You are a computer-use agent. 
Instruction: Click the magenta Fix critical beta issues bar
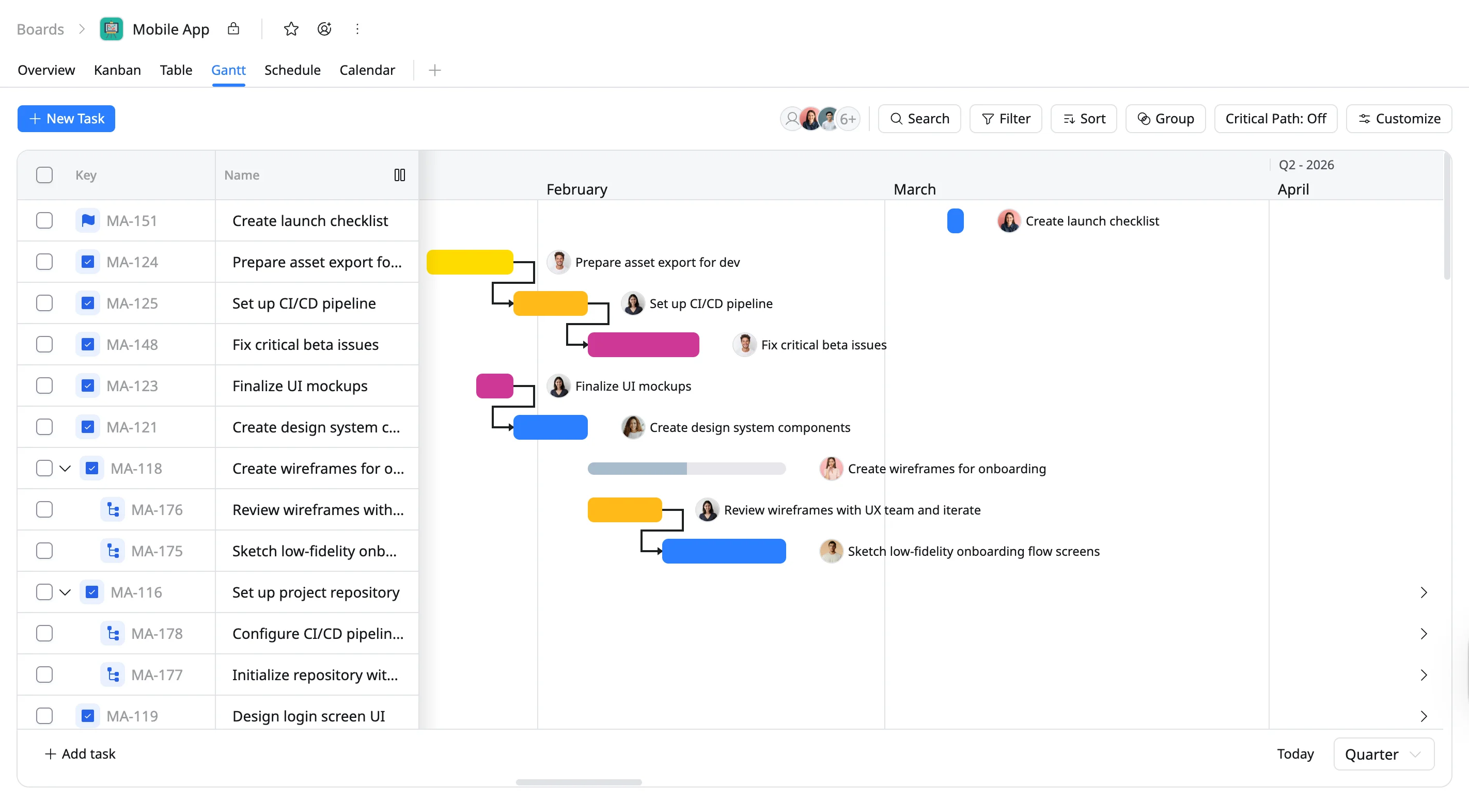[643, 344]
